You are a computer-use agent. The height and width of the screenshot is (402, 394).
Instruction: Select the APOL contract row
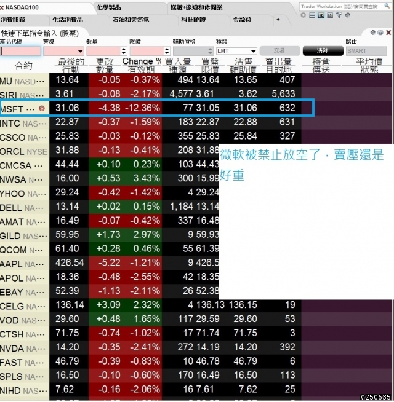25,278
